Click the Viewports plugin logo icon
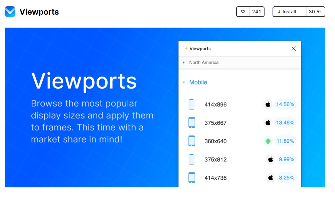The image size is (335, 197). click(x=10, y=12)
